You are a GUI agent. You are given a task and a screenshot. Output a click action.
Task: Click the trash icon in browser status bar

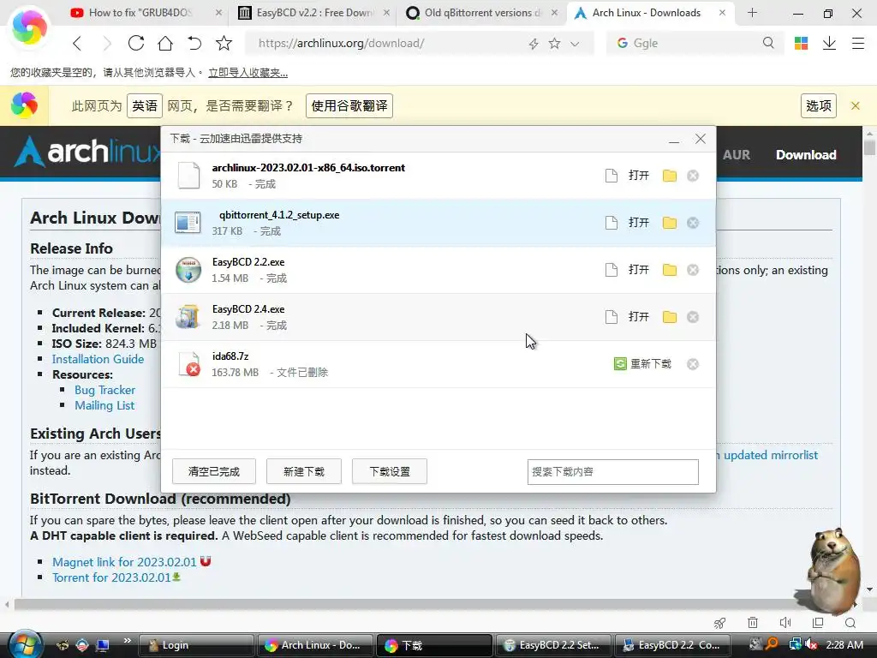(753, 622)
